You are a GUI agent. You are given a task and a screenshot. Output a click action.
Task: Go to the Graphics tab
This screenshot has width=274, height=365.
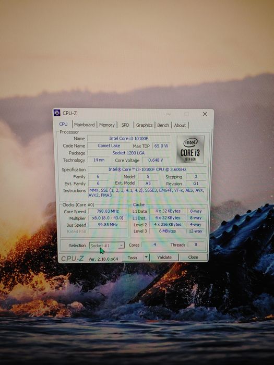tap(144, 125)
